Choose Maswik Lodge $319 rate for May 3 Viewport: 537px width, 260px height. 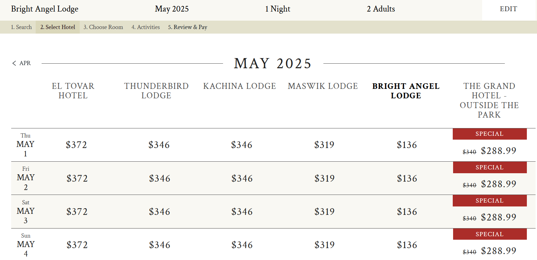coord(324,212)
